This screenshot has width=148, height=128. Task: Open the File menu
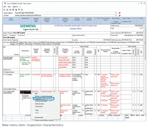coord(5,7)
